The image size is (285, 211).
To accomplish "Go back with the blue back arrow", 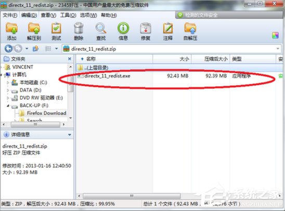I will (8, 49).
